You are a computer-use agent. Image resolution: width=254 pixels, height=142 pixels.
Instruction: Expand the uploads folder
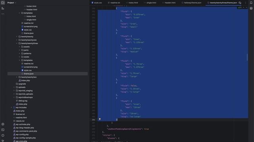[14, 88]
